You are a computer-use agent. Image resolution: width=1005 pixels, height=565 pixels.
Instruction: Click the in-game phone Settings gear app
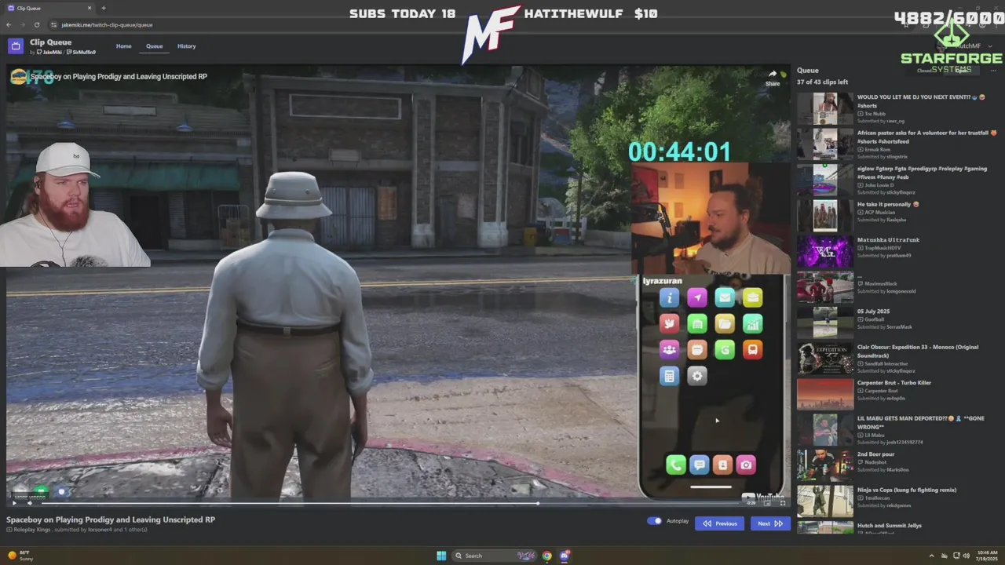click(x=697, y=376)
